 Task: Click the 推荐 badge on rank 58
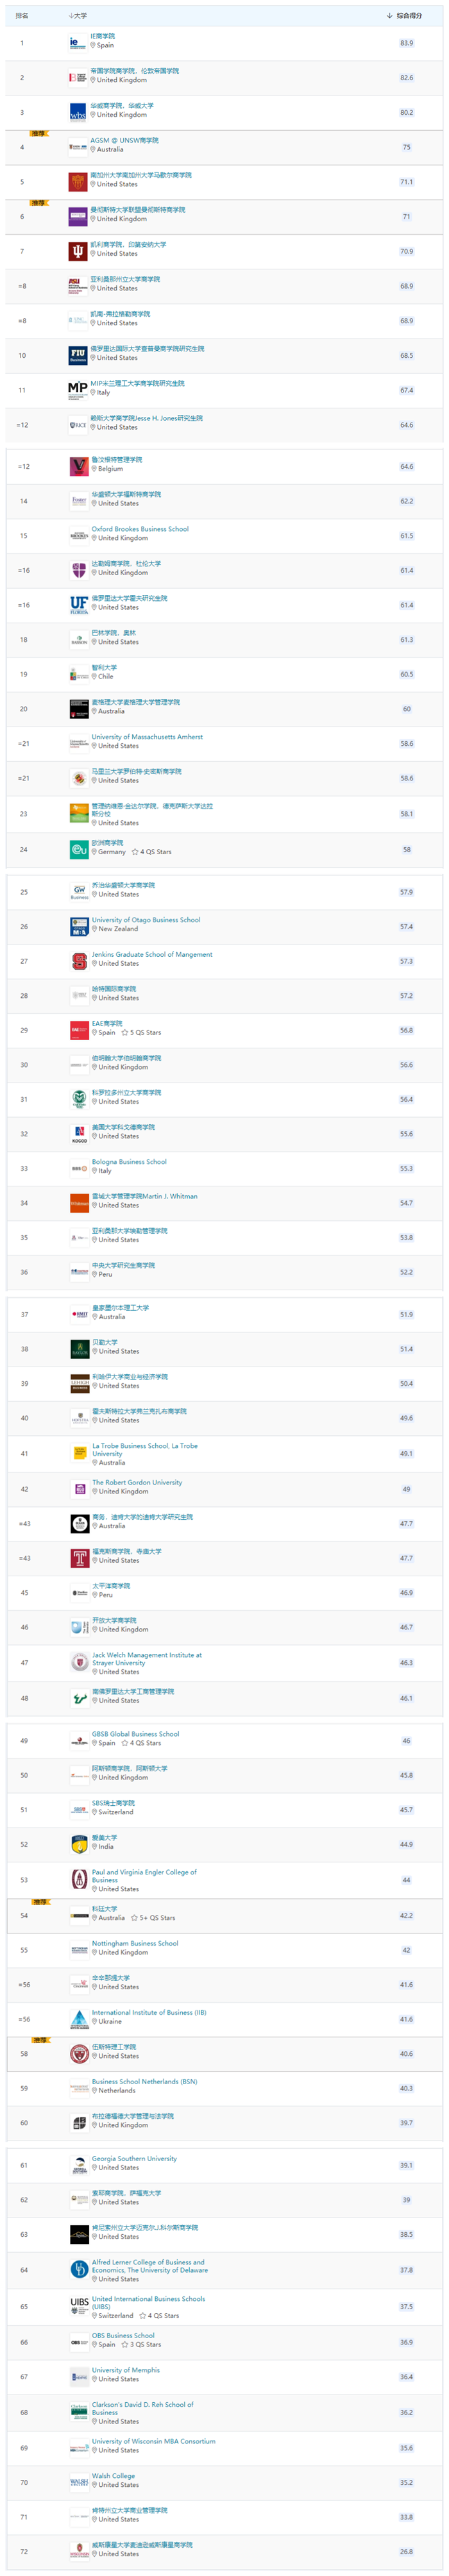[x=40, y=2039]
